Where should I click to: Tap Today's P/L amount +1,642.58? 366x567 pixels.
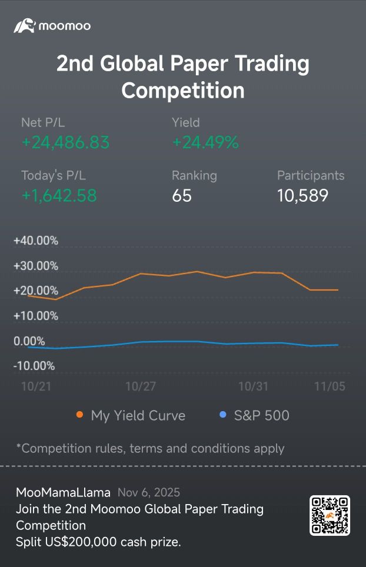tap(59, 196)
